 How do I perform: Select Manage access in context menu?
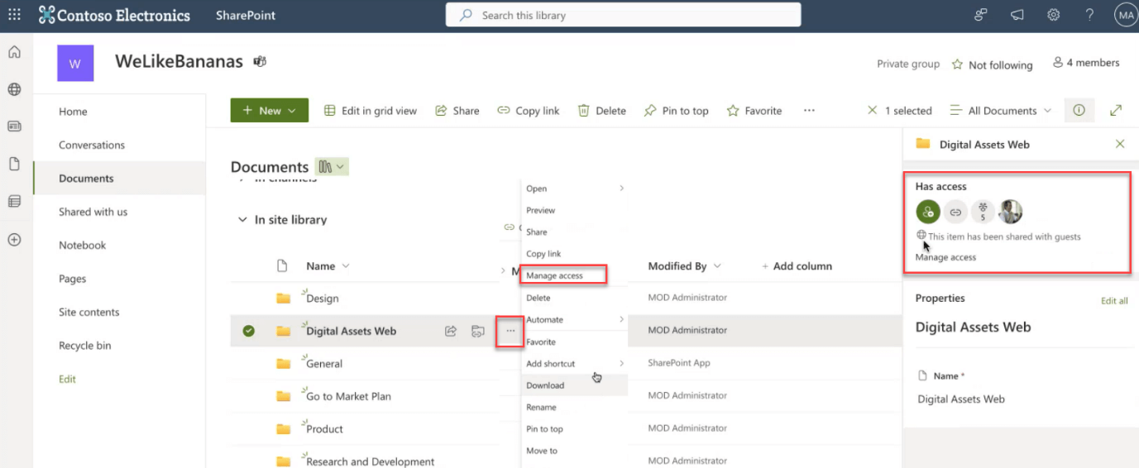point(555,275)
